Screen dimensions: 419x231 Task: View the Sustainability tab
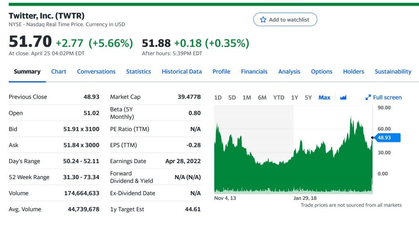click(x=393, y=72)
